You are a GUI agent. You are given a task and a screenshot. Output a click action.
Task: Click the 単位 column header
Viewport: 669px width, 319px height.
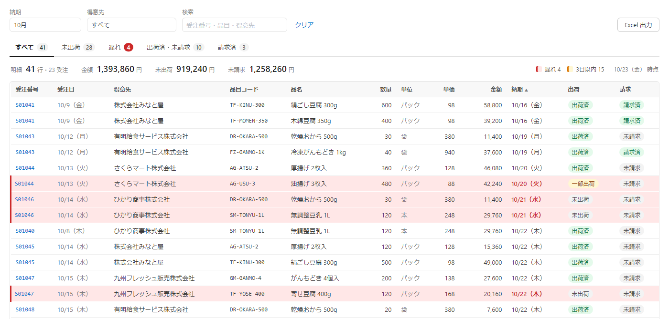[x=407, y=89]
